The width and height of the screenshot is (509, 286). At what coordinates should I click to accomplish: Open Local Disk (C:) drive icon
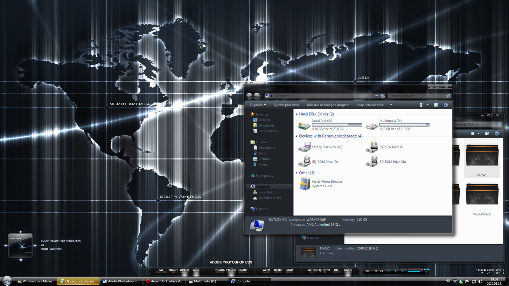pyautogui.click(x=304, y=126)
